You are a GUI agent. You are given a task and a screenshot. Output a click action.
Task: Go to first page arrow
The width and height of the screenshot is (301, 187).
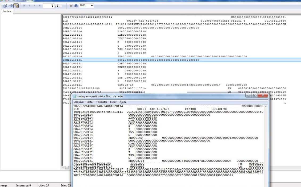24,6
